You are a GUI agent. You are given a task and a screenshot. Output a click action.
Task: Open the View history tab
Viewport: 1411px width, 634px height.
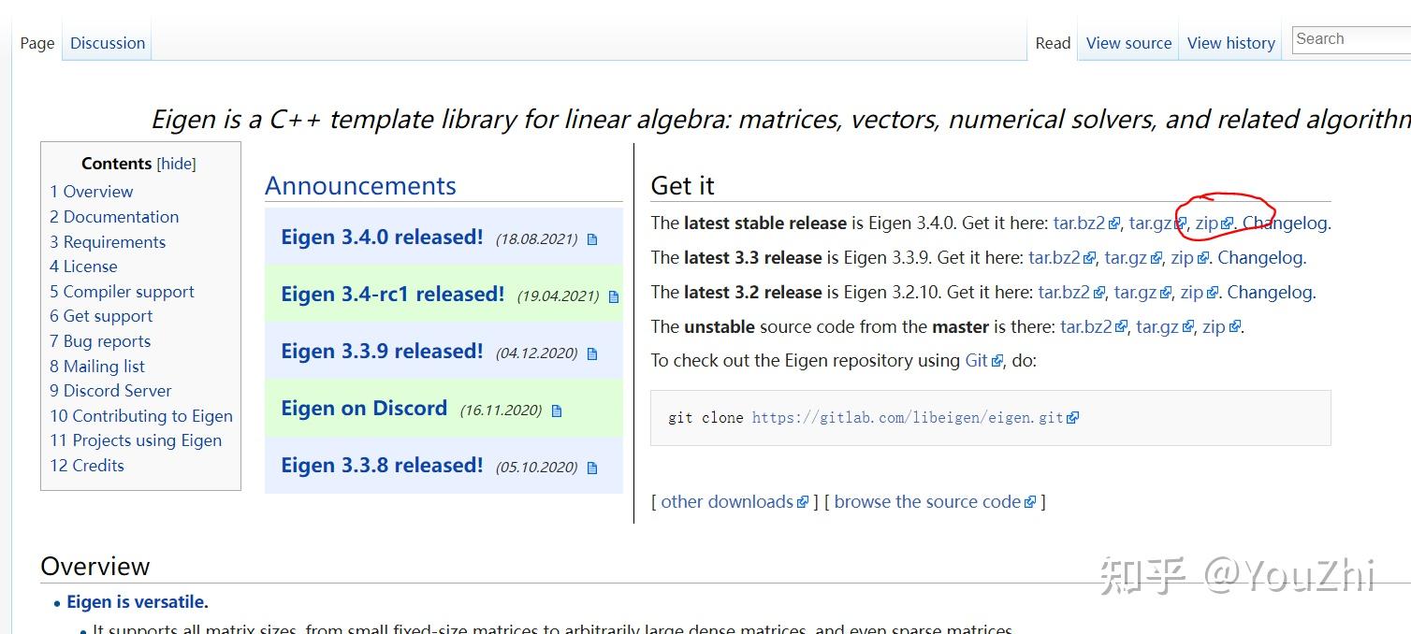[x=1230, y=43]
